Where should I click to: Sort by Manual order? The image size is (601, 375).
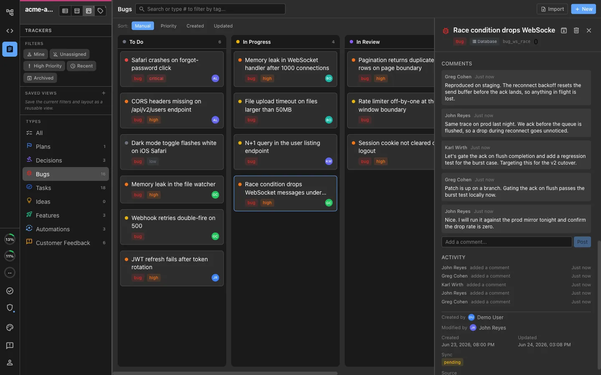[x=143, y=26]
